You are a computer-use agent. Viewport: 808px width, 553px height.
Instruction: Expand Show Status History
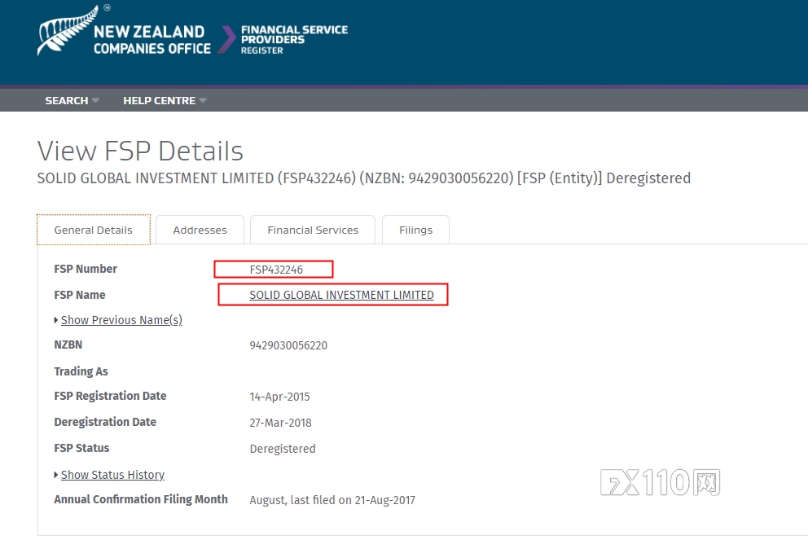[112, 475]
